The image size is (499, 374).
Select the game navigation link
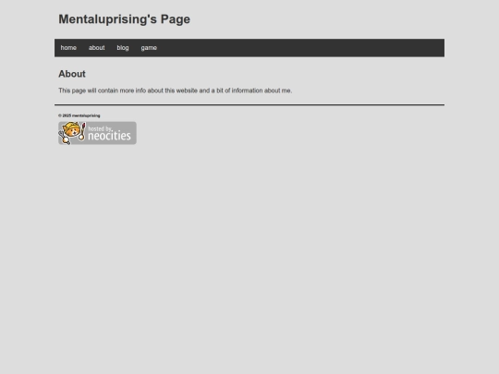coord(149,48)
